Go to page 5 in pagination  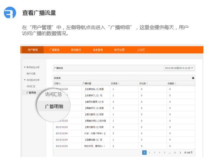pos(164,153)
